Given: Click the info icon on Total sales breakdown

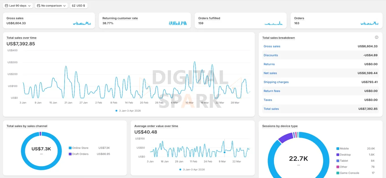Looking at the screenshot, I should (376, 37).
